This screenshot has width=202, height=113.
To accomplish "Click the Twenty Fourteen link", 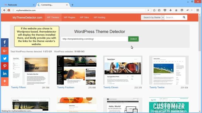I will coord(66,87).
